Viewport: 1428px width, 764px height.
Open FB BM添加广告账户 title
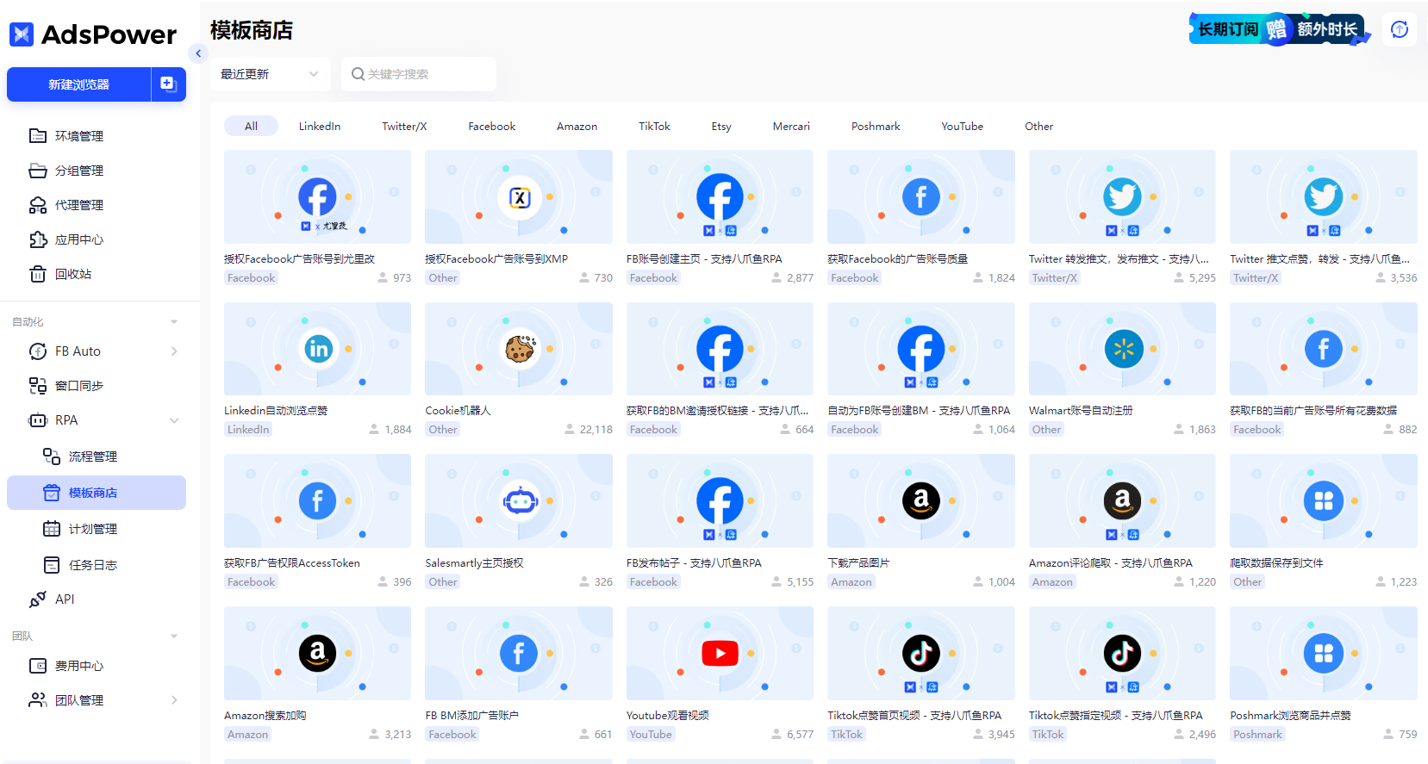(x=471, y=715)
